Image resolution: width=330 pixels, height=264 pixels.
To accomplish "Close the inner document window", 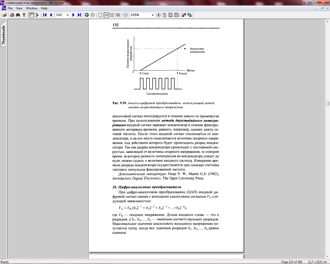I will click(327, 8).
